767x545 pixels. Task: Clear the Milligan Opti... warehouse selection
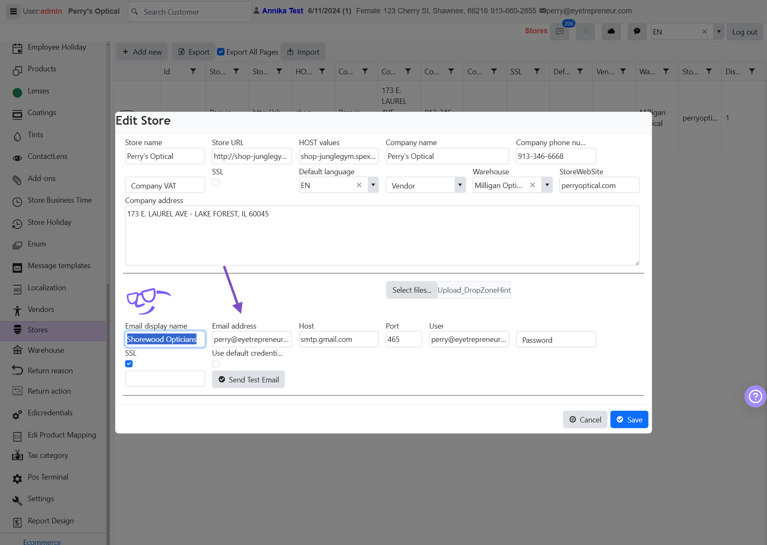coord(532,185)
